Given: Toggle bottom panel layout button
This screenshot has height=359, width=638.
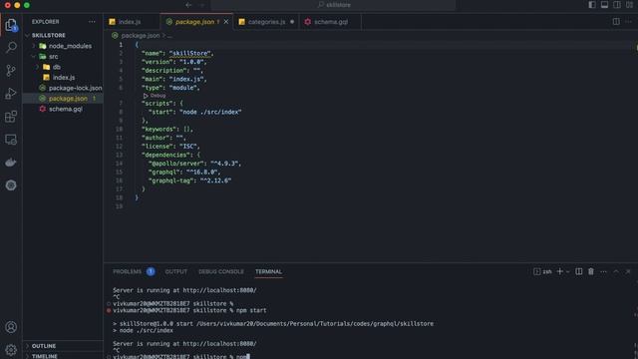Looking at the screenshot, I should click(605, 5).
